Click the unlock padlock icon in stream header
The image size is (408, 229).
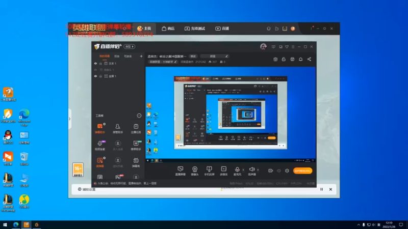pos(284,59)
